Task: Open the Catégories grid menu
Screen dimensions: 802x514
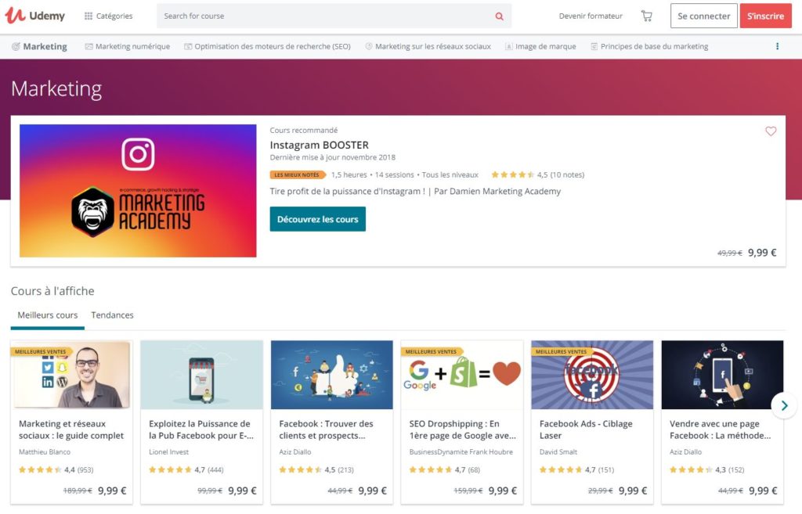Action: (x=108, y=16)
